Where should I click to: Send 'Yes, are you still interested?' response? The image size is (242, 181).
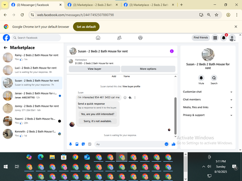[x=98, y=114]
